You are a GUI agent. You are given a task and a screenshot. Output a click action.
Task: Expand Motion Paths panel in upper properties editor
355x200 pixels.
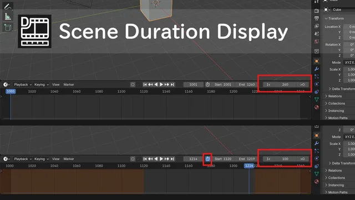336,118
